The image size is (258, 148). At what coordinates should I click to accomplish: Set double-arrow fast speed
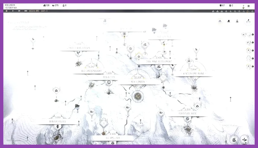click(19, 11)
